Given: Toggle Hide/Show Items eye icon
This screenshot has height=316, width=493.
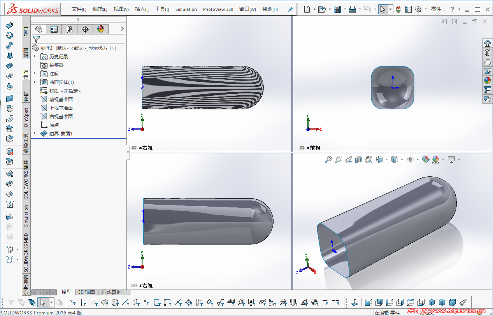Looking at the screenshot, I should click(x=409, y=159).
